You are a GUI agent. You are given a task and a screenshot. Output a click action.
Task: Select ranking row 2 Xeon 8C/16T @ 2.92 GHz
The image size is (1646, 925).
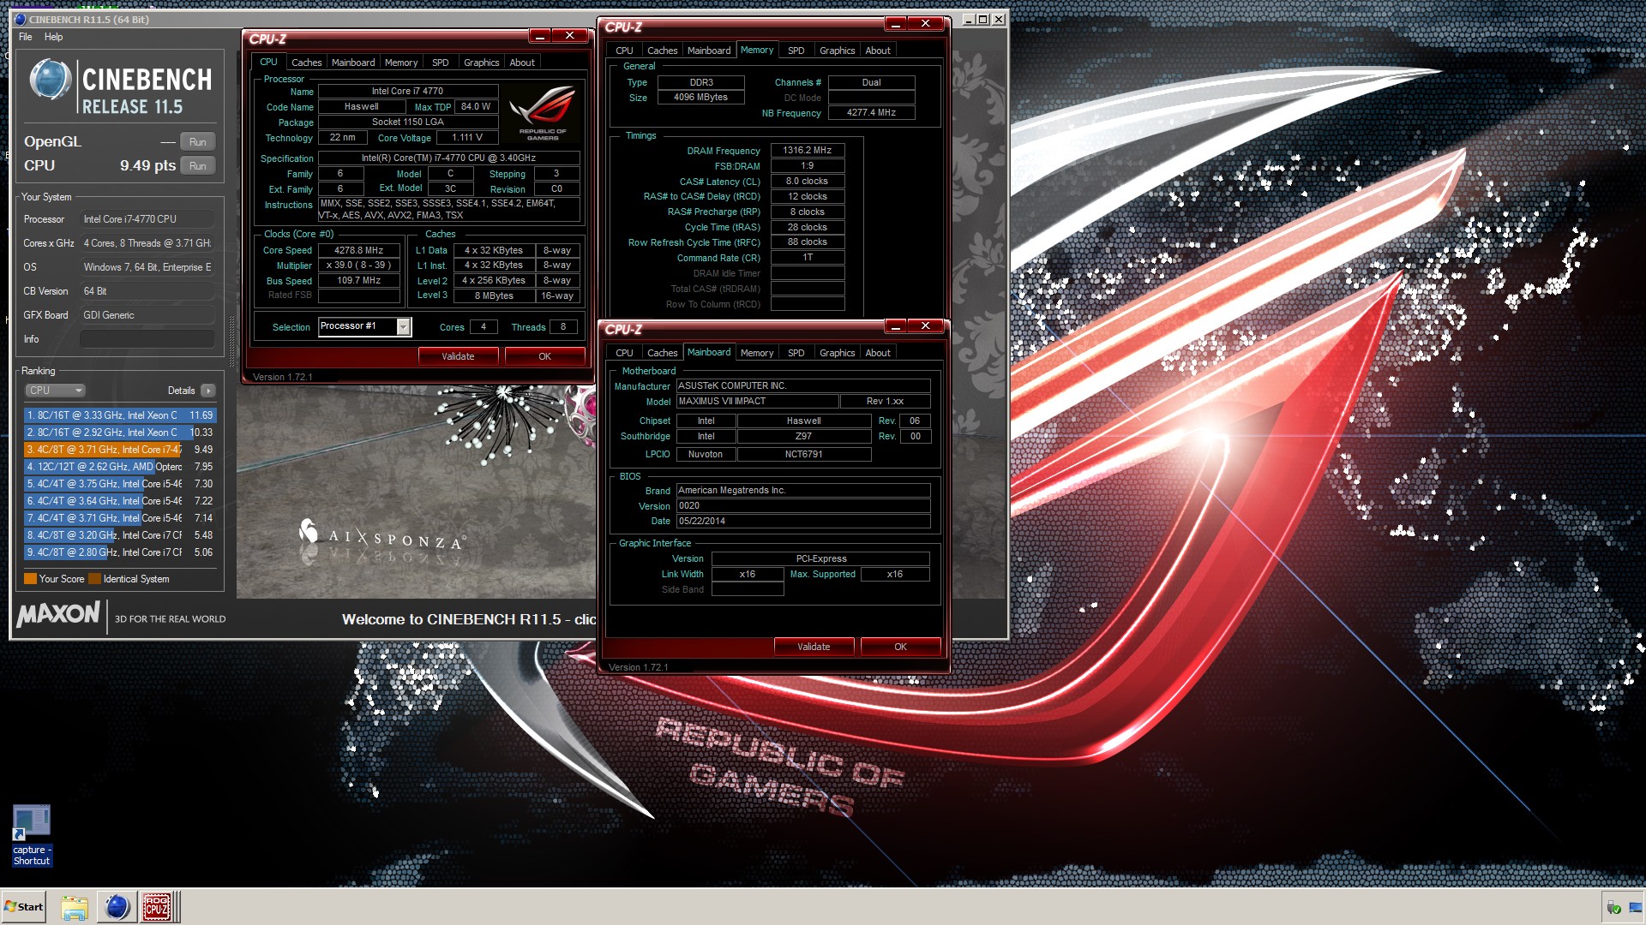tap(119, 433)
